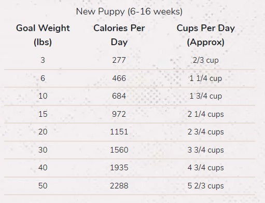Click the 1 1/4 cup cell
Image resolution: width=265 pixels, height=203 pixels.
(x=206, y=78)
